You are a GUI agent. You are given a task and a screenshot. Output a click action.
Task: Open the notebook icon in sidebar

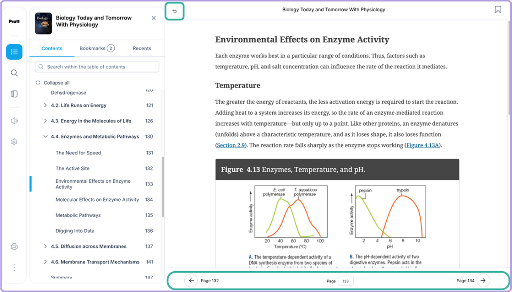pyautogui.click(x=14, y=94)
